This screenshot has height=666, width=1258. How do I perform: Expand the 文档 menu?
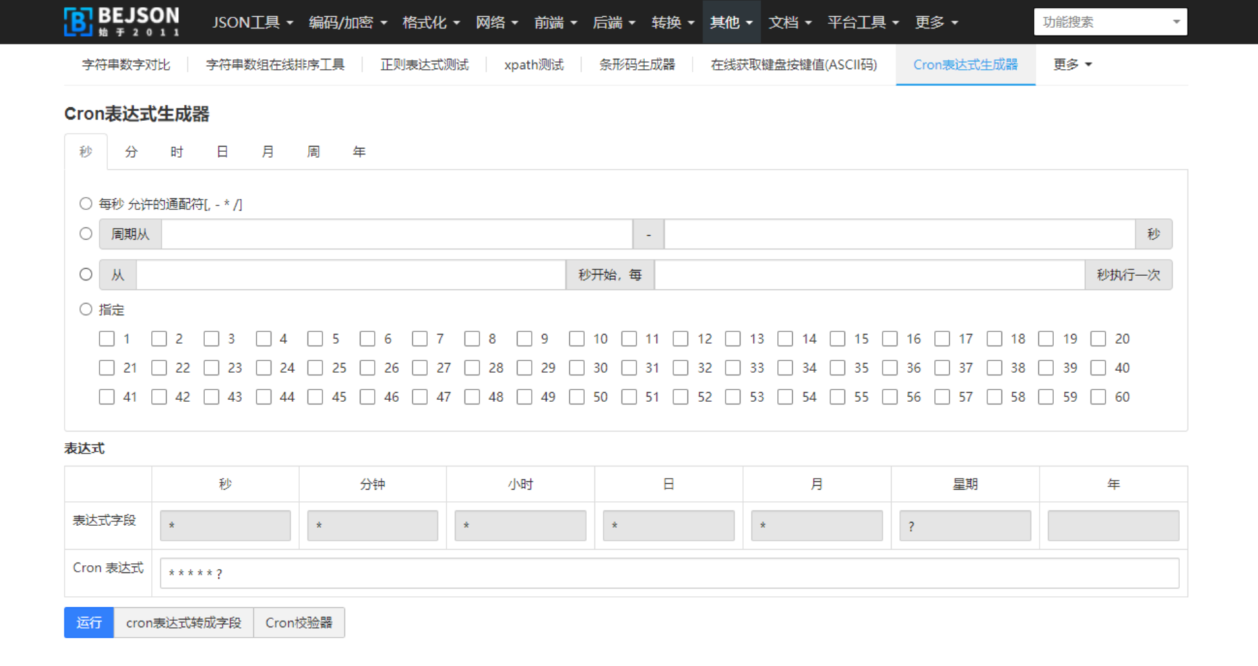(790, 23)
